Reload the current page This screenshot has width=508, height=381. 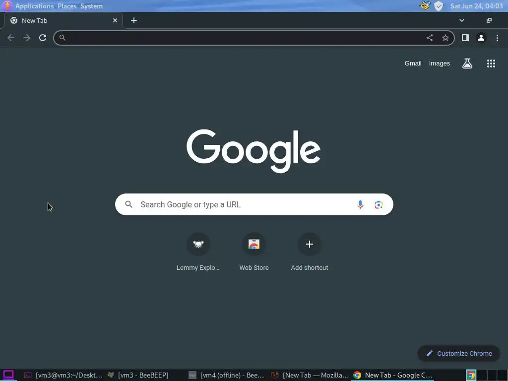coord(43,38)
